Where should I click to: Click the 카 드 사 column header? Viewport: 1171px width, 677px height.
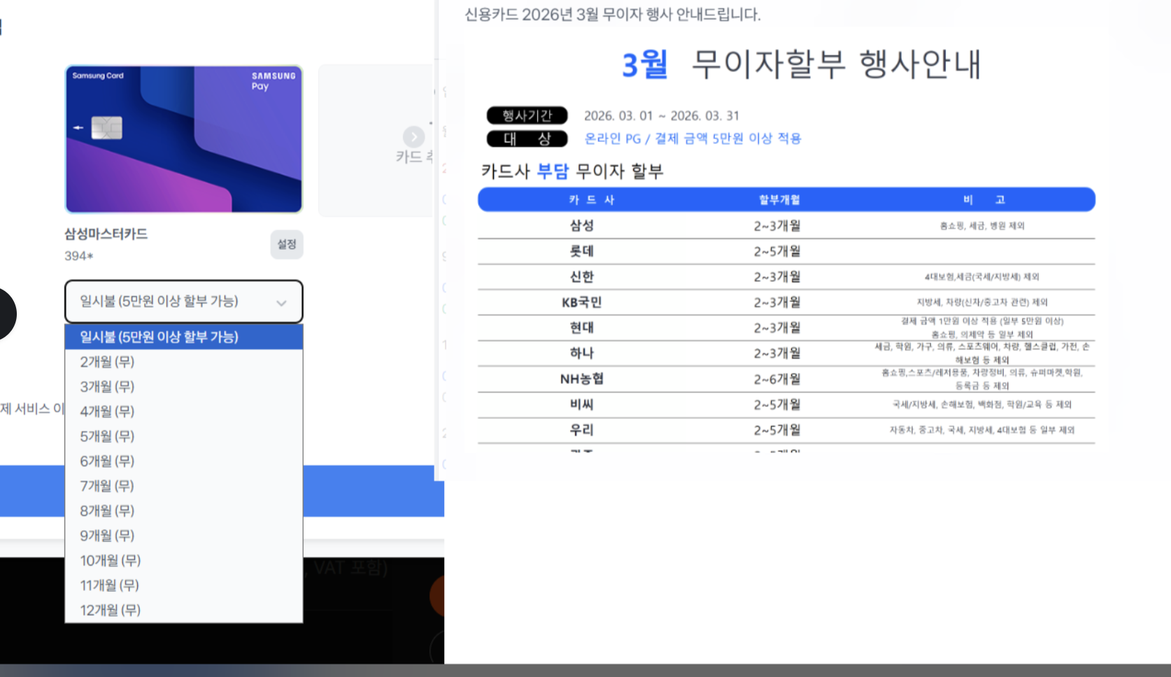(x=592, y=200)
